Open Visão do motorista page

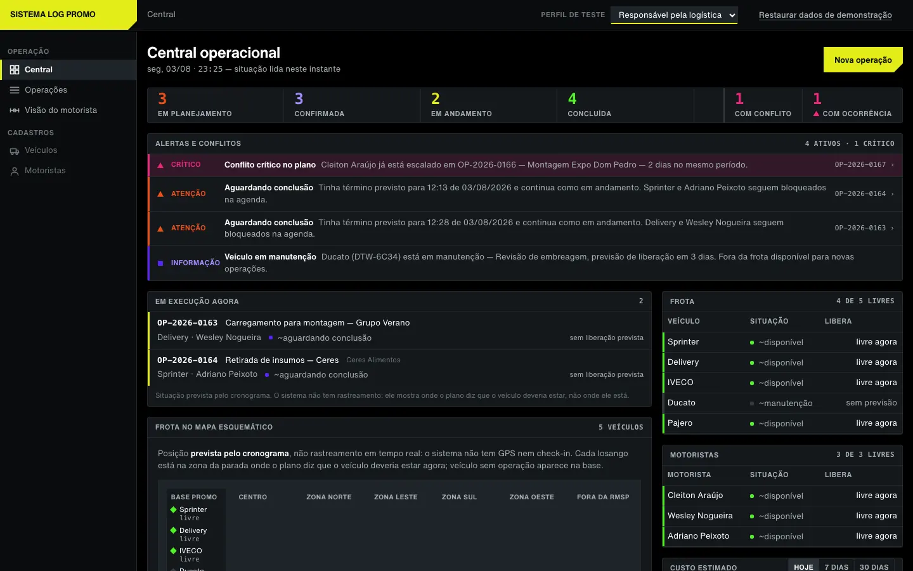(x=68, y=110)
